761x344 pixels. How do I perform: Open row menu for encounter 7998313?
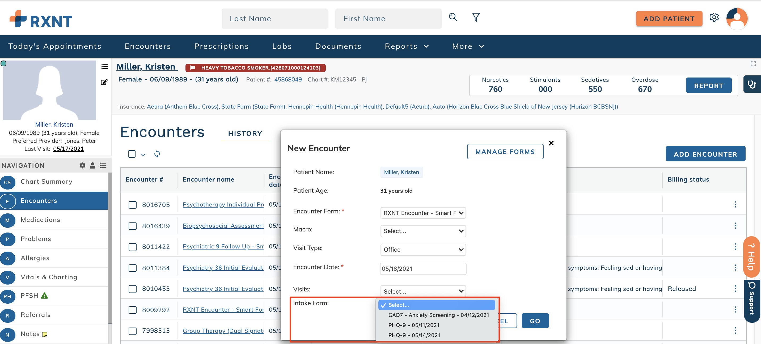(x=735, y=330)
